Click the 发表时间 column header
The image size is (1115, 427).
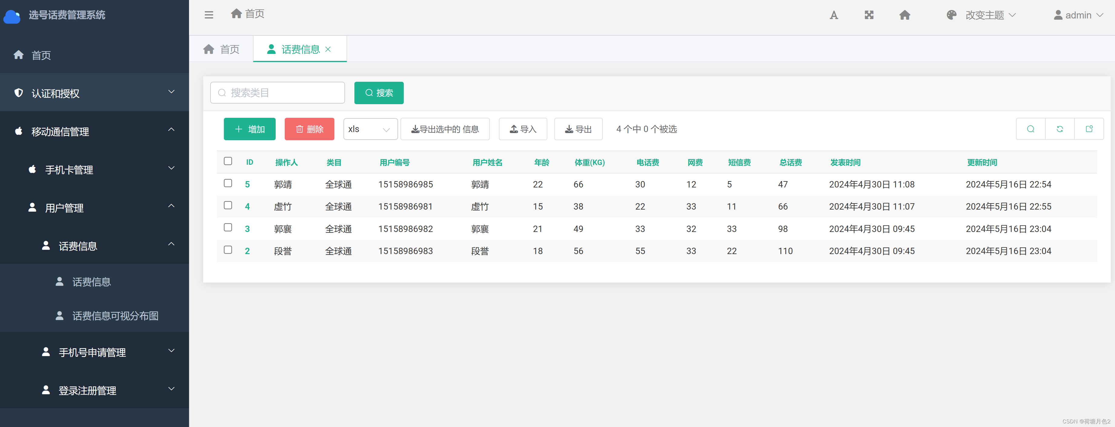845,162
